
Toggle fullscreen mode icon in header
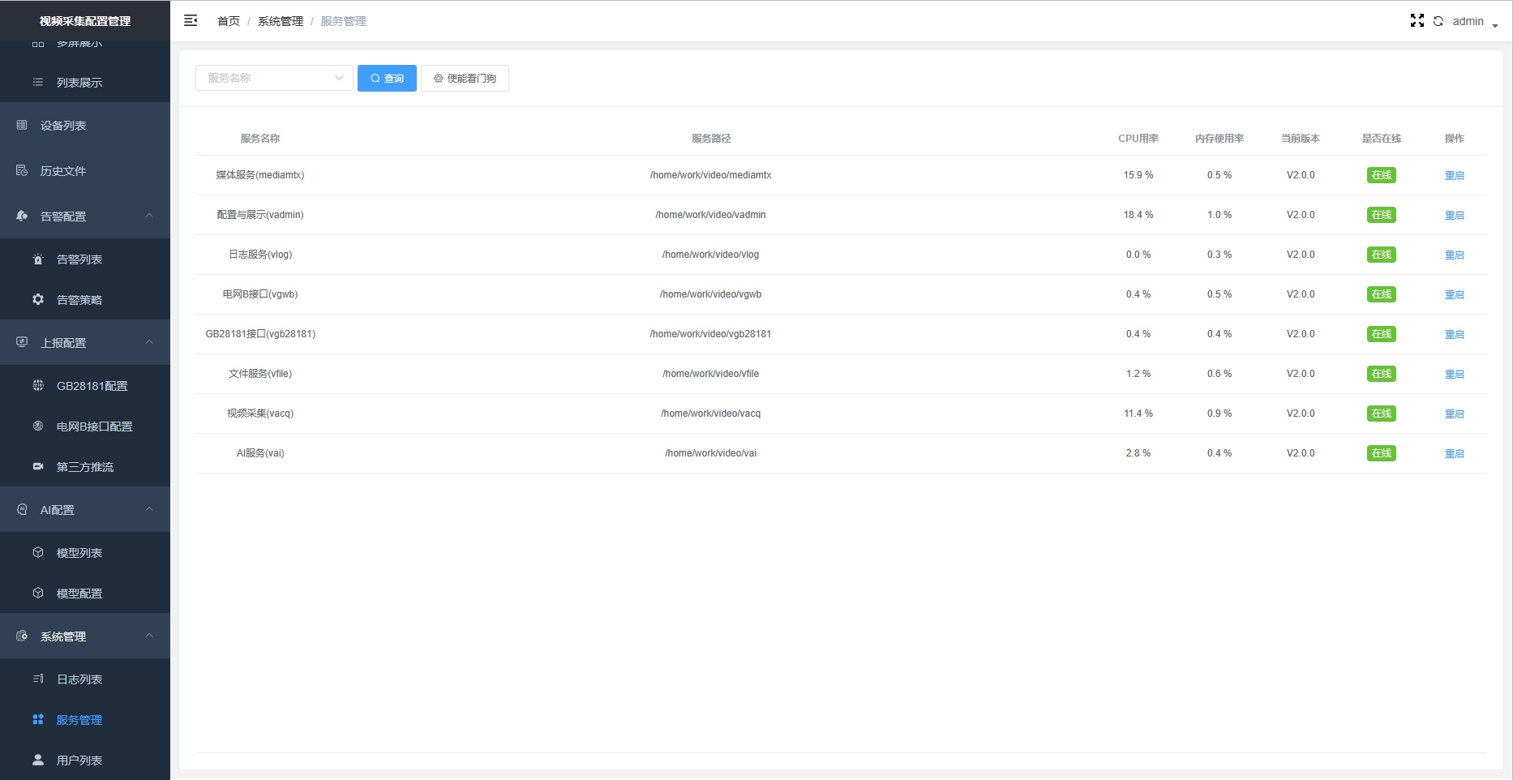(1417, 21)
